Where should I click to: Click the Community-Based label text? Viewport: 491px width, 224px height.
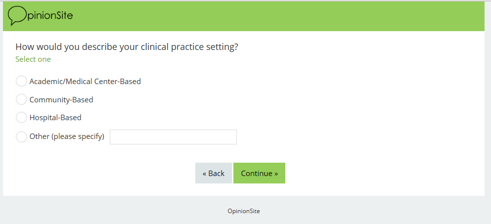coord(61,100)
